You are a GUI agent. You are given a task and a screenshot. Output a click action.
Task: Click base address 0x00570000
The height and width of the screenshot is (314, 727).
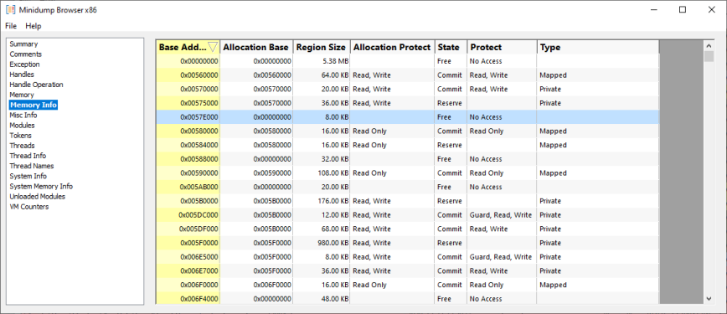188,89
